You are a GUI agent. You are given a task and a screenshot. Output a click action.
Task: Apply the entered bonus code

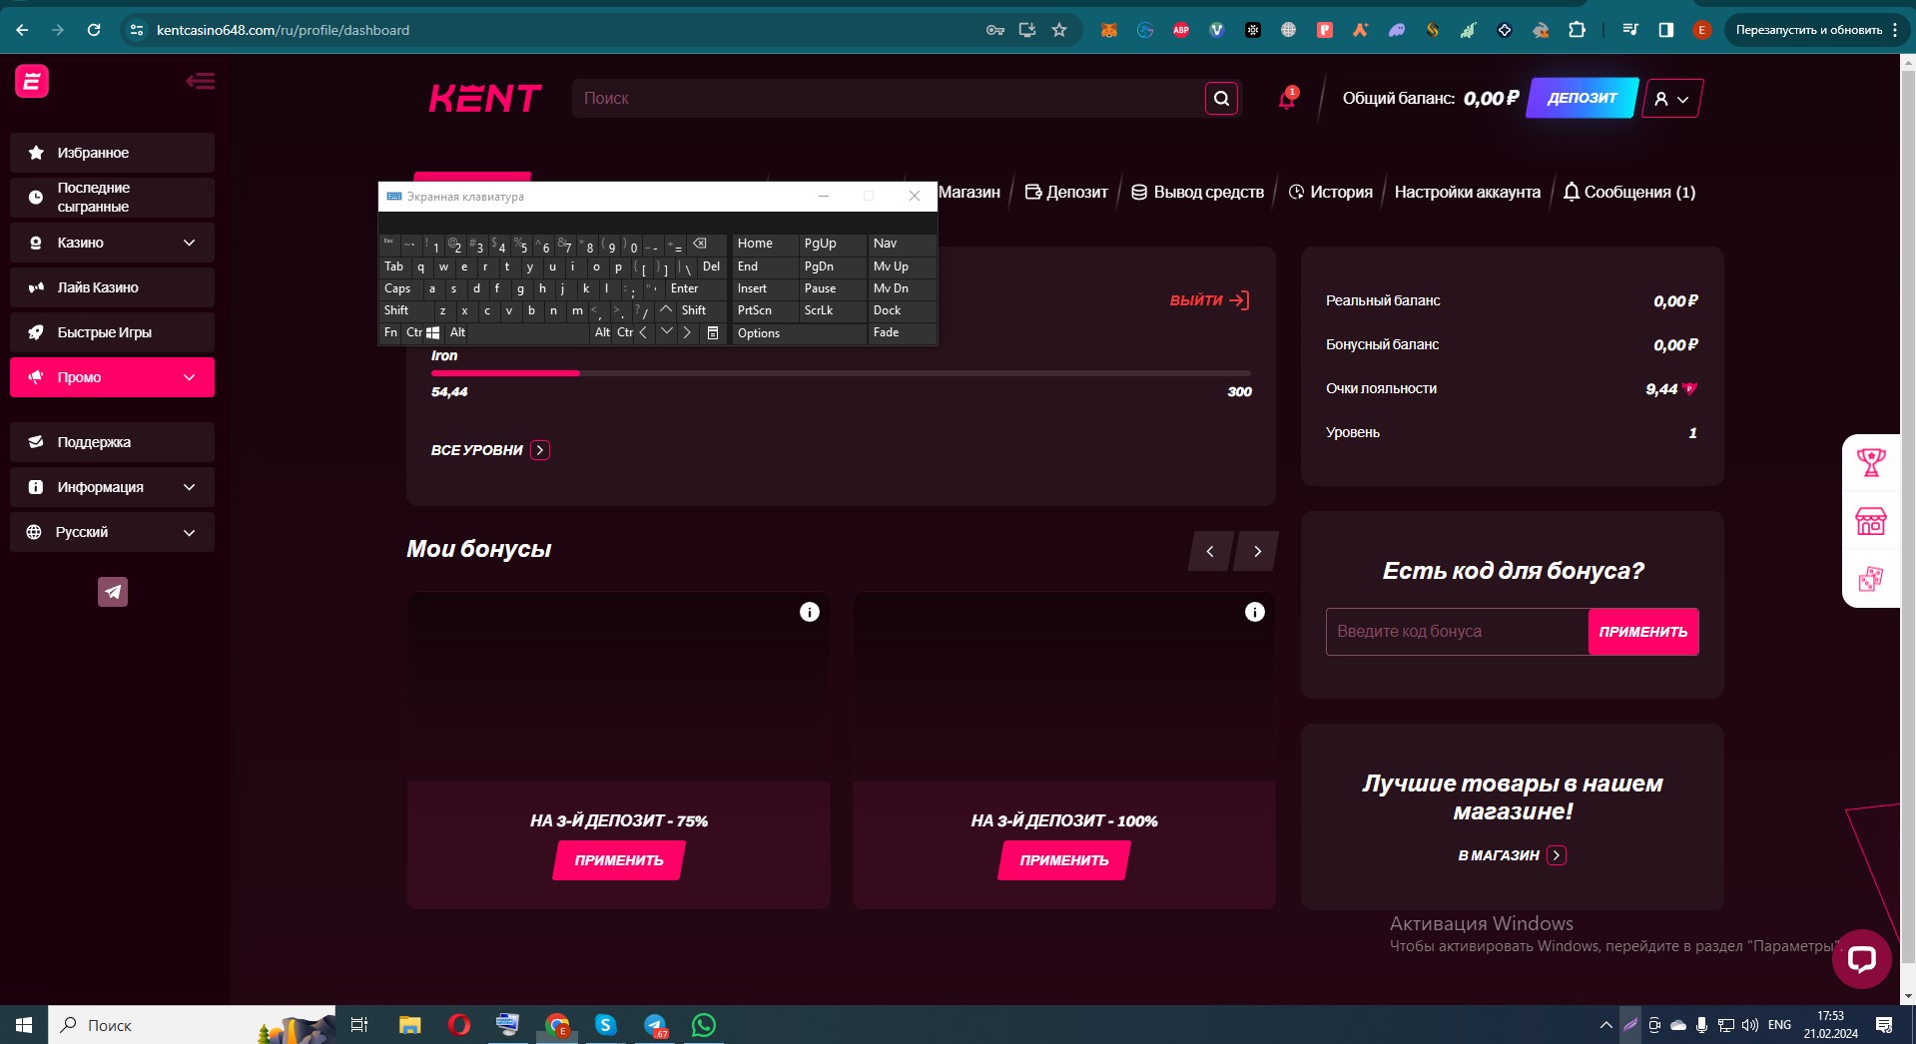[x=1643, y=632]
